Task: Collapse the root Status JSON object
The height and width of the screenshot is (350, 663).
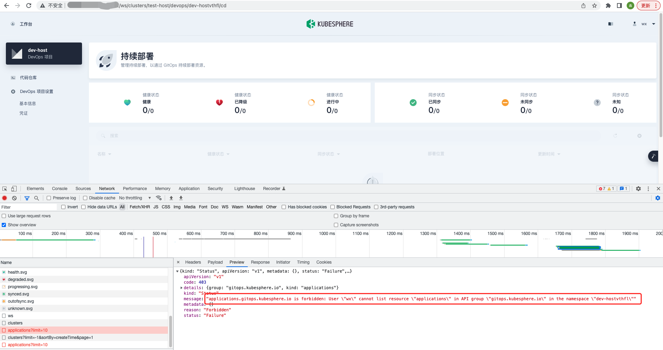Action: coord(178,271)
